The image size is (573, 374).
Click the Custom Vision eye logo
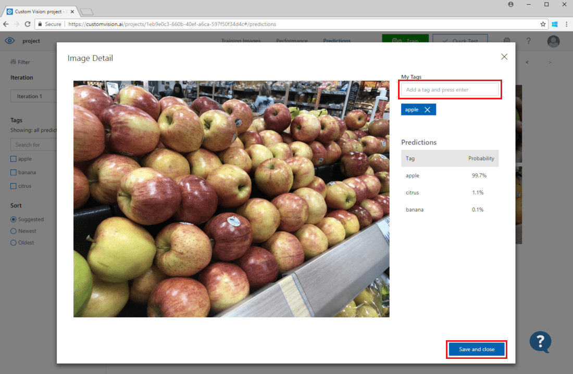coord(9,41)
